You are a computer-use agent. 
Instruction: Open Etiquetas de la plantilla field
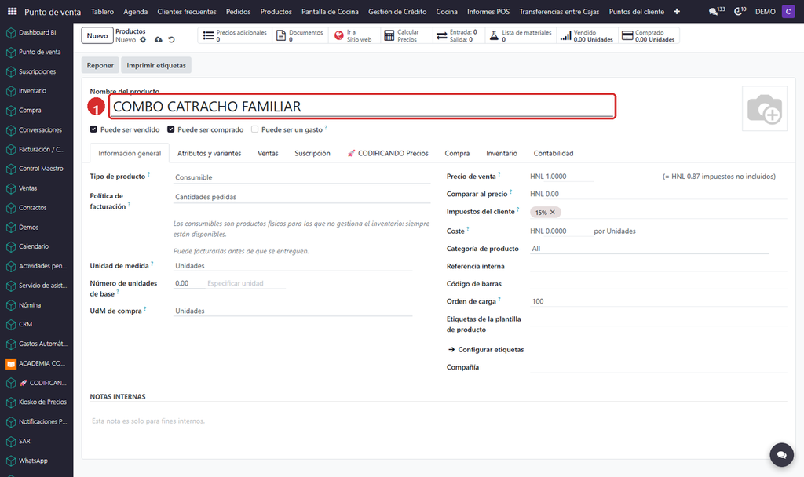pyautogui.click(x=659, y=320)
